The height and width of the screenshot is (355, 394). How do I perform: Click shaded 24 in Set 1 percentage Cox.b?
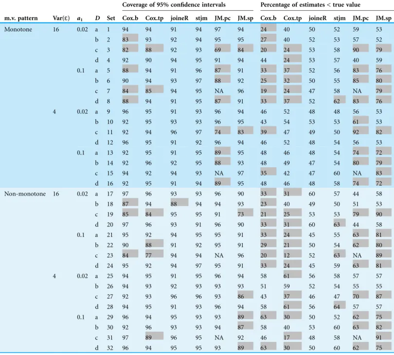[269, 28]
